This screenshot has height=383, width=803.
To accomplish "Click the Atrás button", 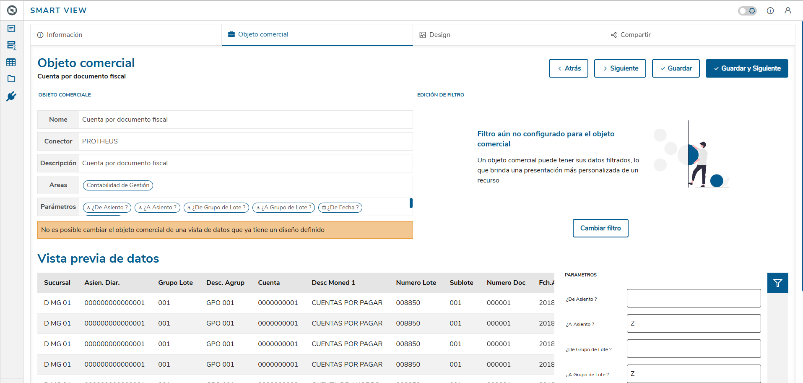I will (x=568, y=68).
